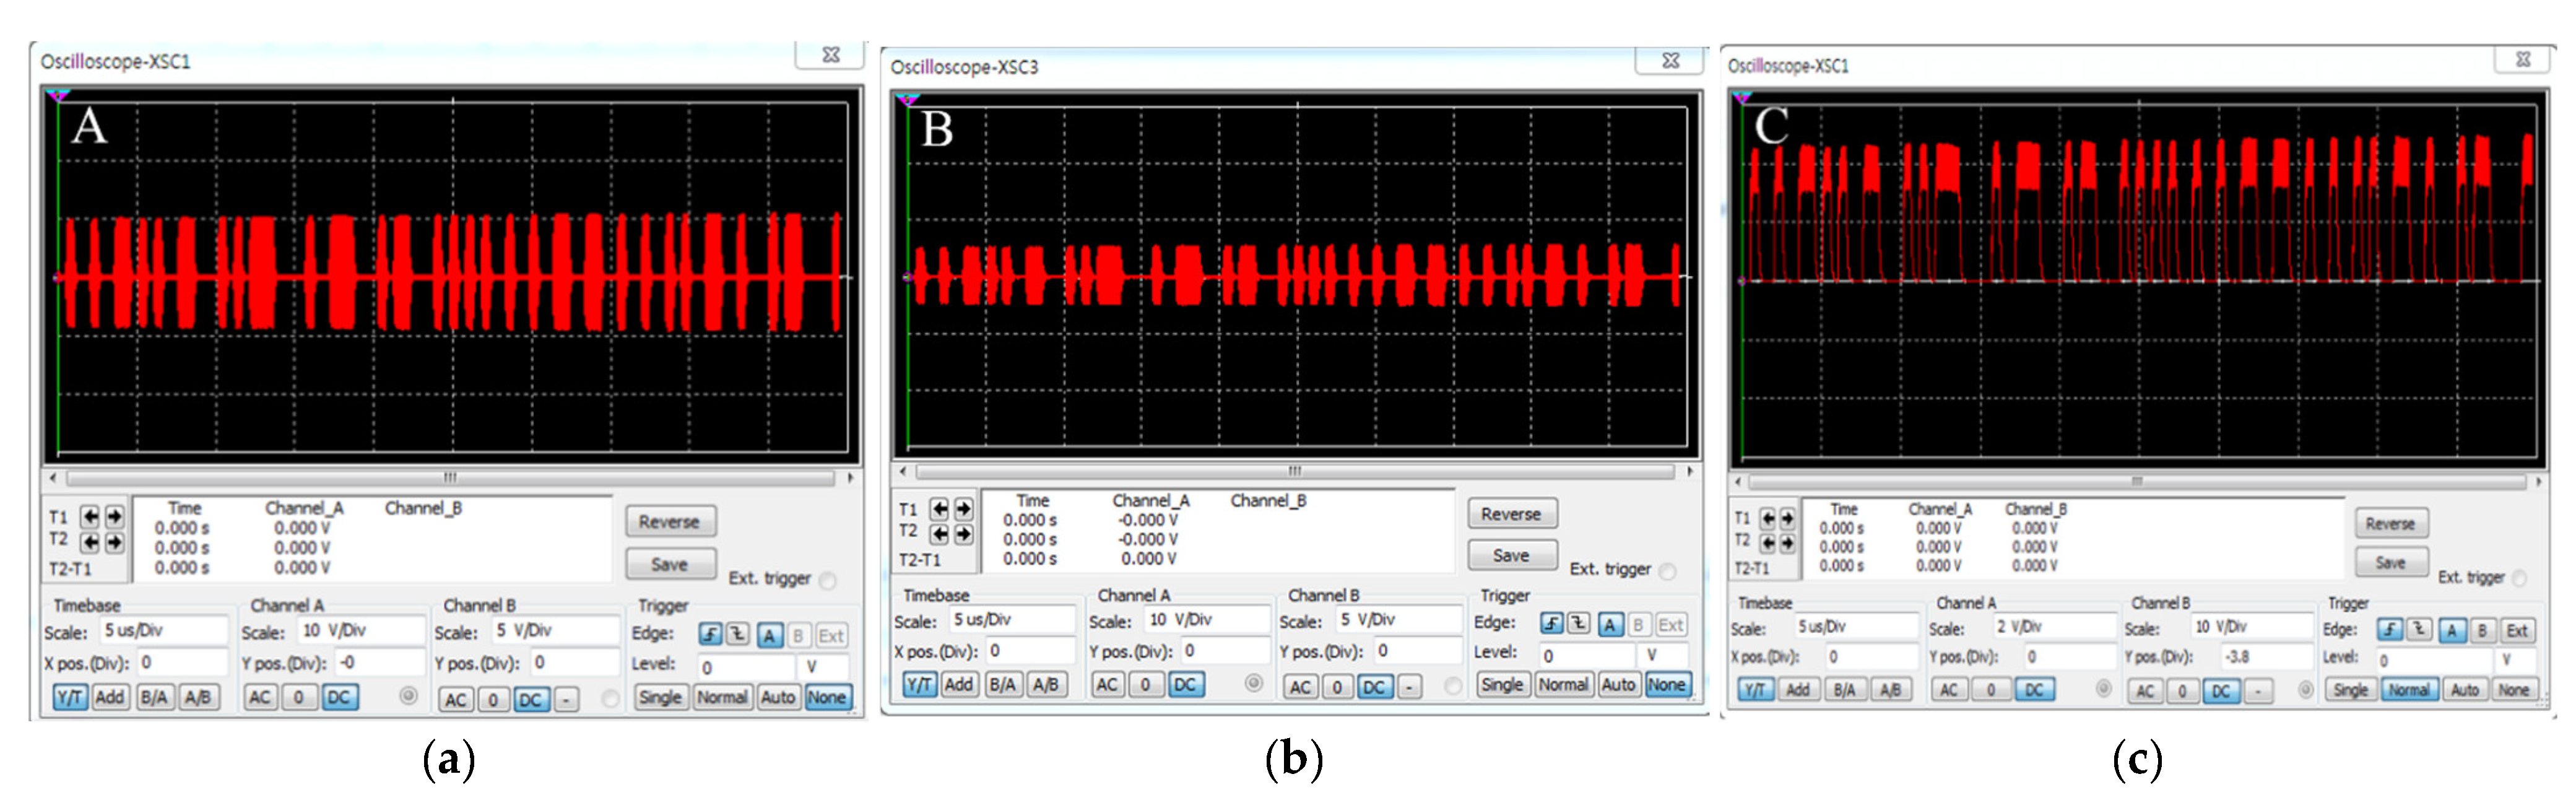Open Channel B Scale field in oscilloscope (c)
This screenshot has height=800, width=2576.
2251,627
